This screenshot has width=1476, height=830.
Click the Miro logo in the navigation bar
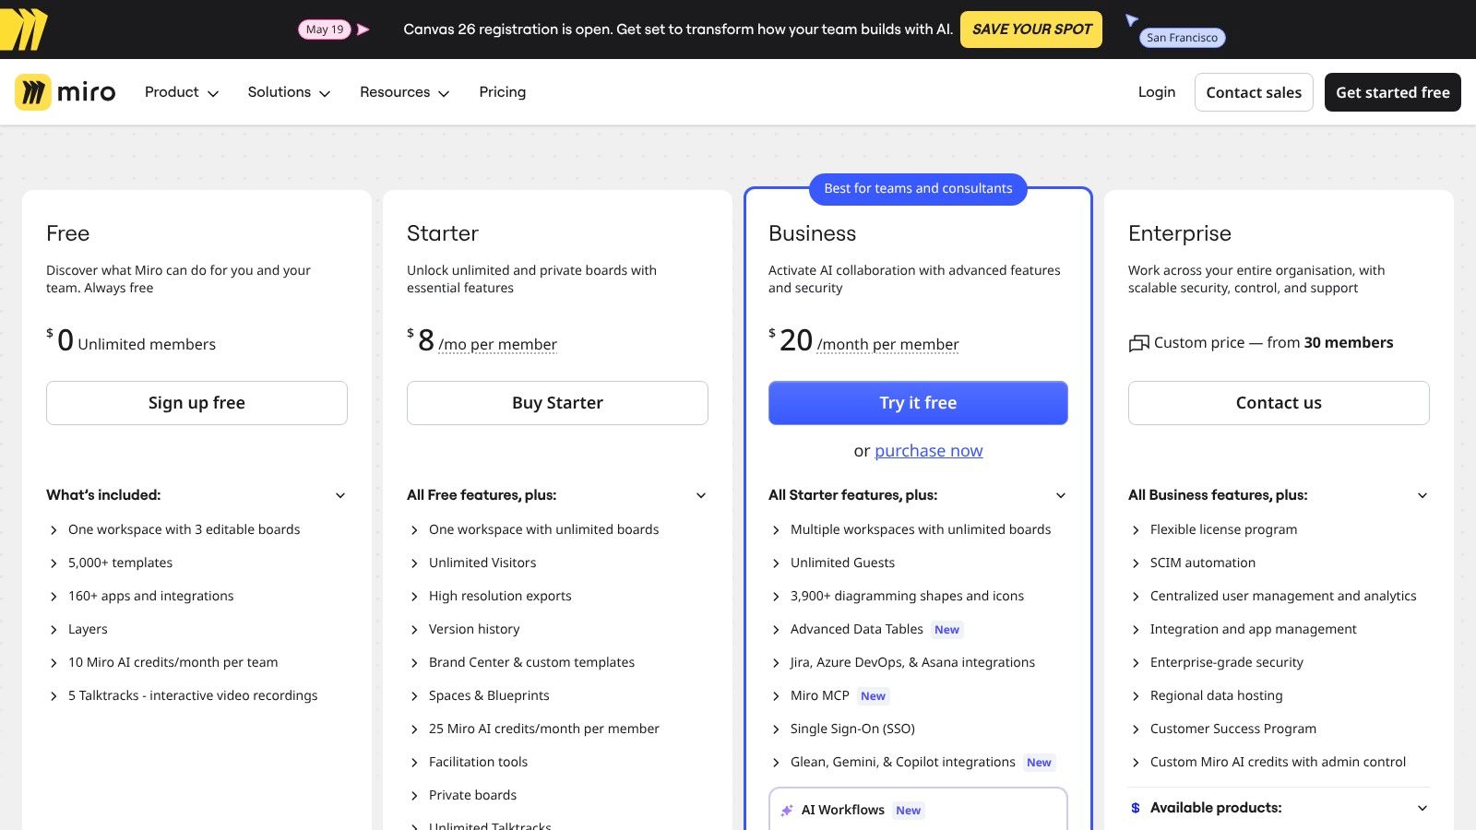click(x=65, y=92)
